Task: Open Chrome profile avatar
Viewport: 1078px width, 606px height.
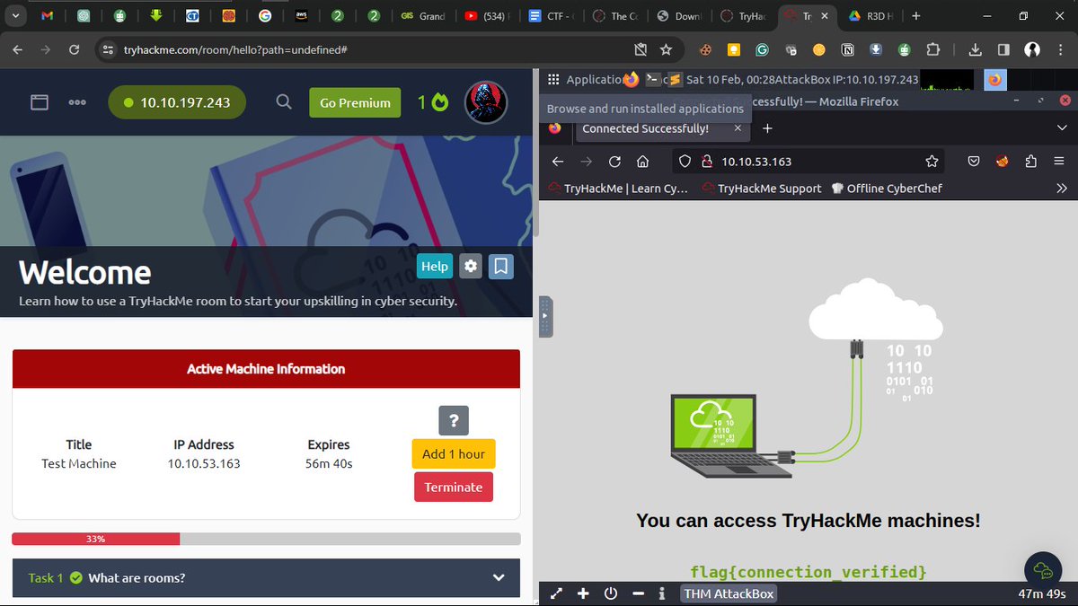Action: click(x=1032, y=50)
